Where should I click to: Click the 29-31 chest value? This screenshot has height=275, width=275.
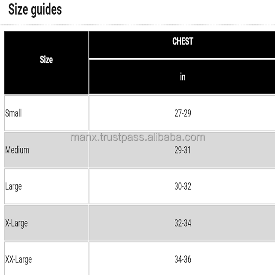pyautogui.click(x=182, y=150)
